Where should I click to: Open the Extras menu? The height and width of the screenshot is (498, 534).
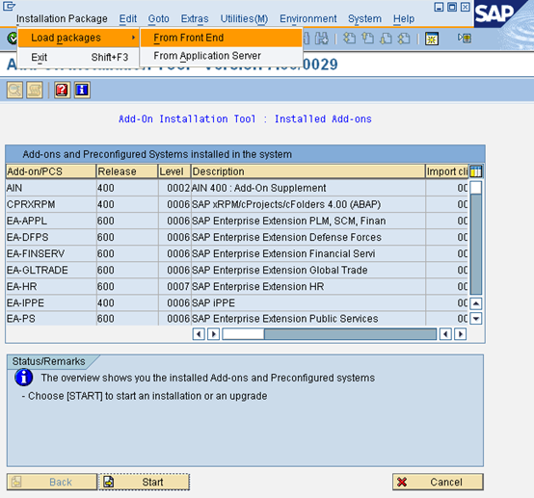195,18
